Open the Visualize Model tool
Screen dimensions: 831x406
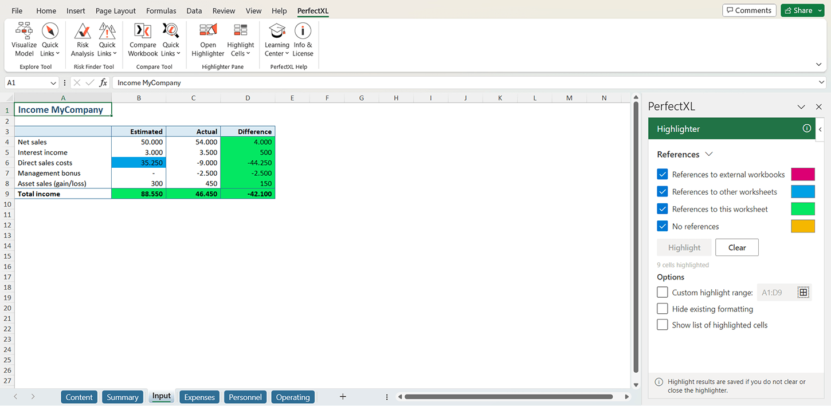(x=24, y=40)
